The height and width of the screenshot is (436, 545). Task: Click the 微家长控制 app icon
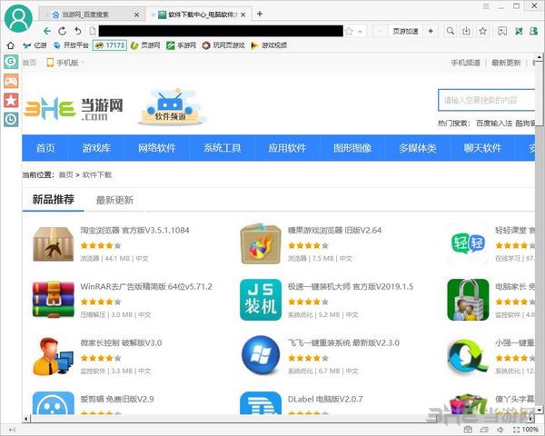(x=54, y=356)
